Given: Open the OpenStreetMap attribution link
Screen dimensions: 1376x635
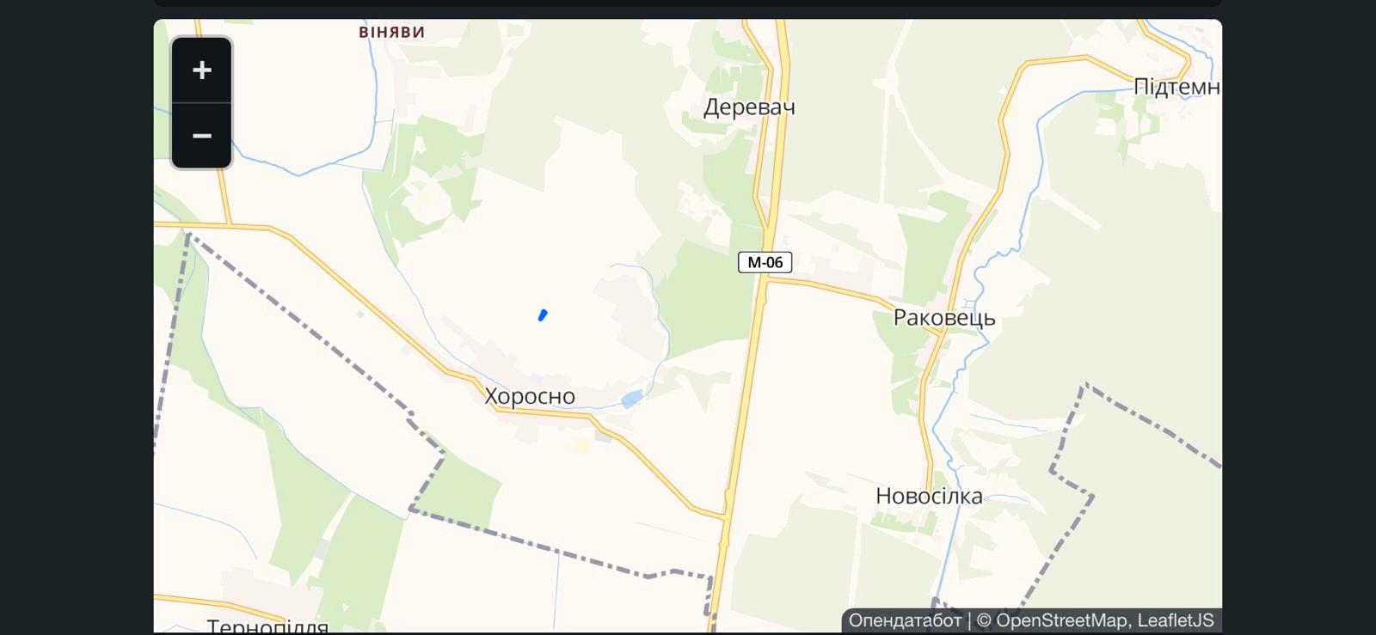Looking at the screenshot, I should pos(1052,620).
